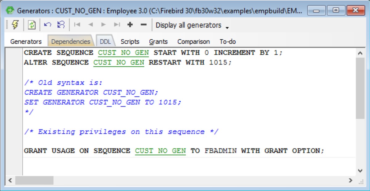This screenshot has width=370, height=191.
Task: Click the vertical scrollbar down arrow
Action: (360, 171)
